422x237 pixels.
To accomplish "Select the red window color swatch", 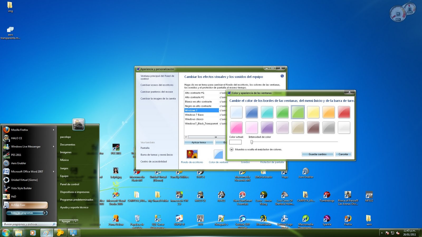I will [x=344, y=112].
